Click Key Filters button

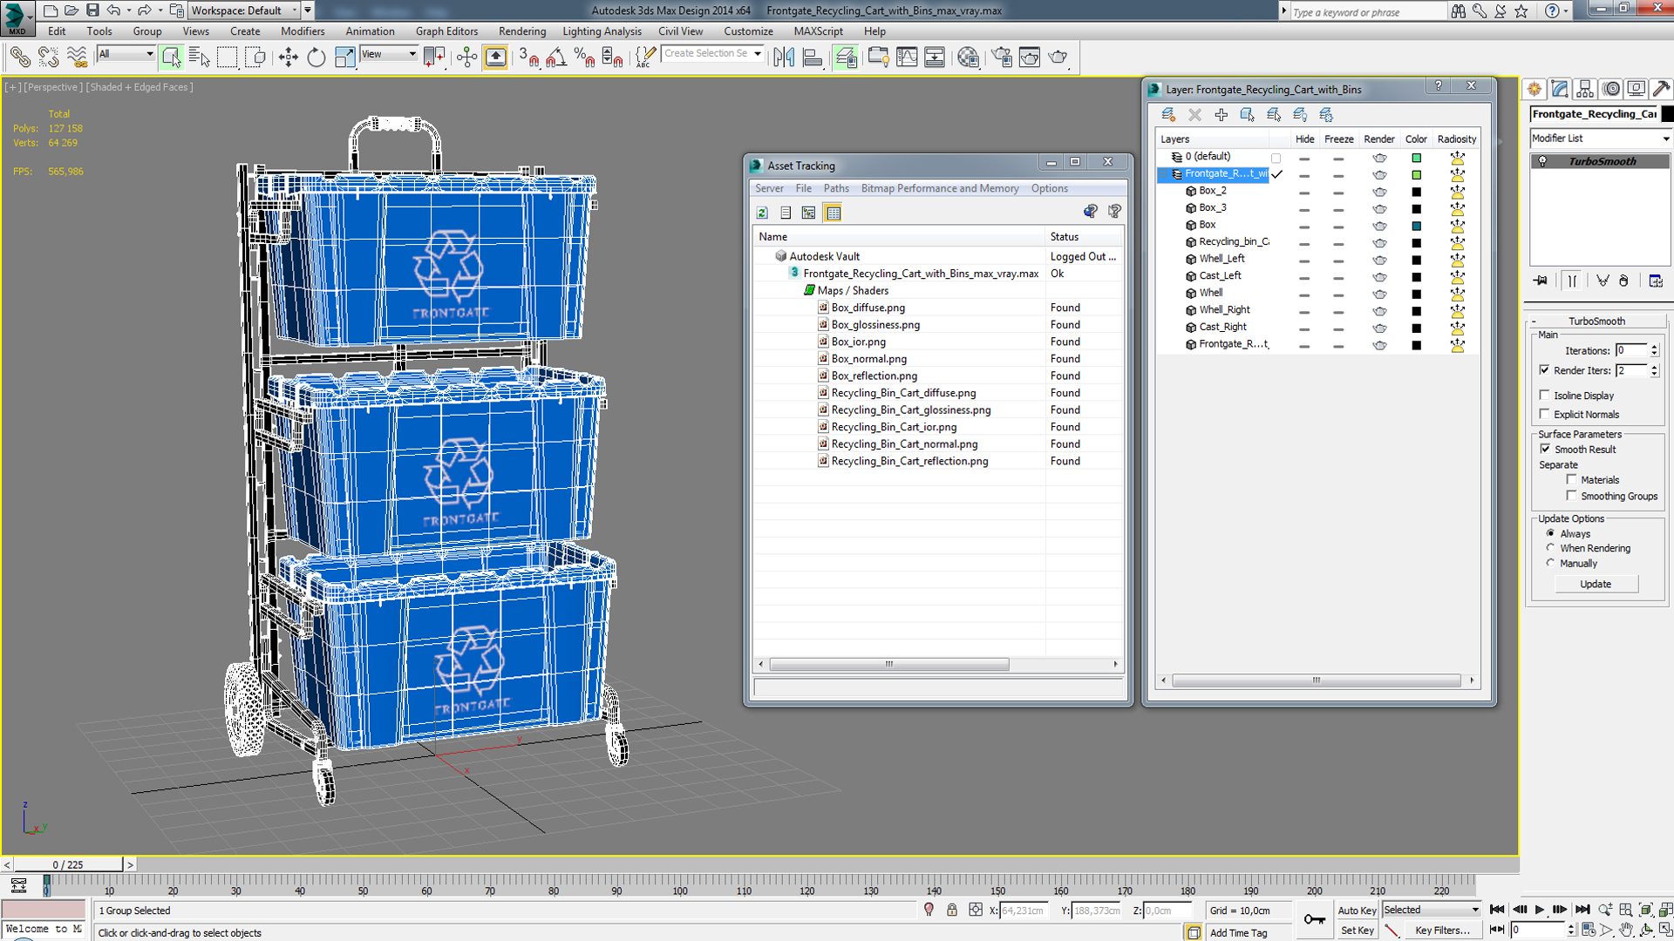[x=1442, y=931]
